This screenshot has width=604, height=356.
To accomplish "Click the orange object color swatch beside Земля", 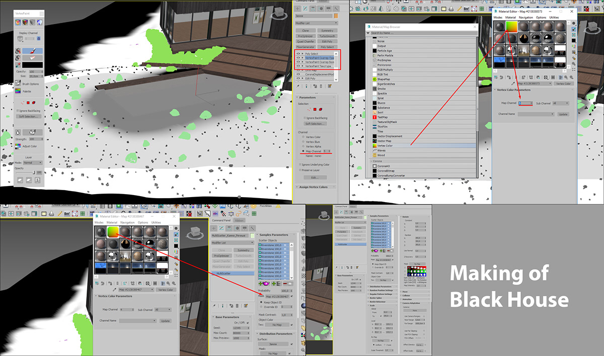I will pos(336,16).
